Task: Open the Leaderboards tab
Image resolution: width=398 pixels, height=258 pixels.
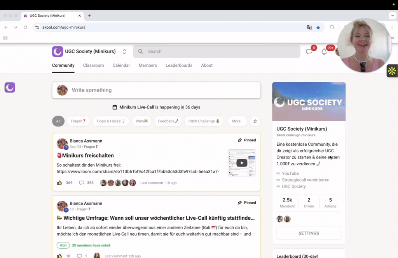Action: coord(179,65)
